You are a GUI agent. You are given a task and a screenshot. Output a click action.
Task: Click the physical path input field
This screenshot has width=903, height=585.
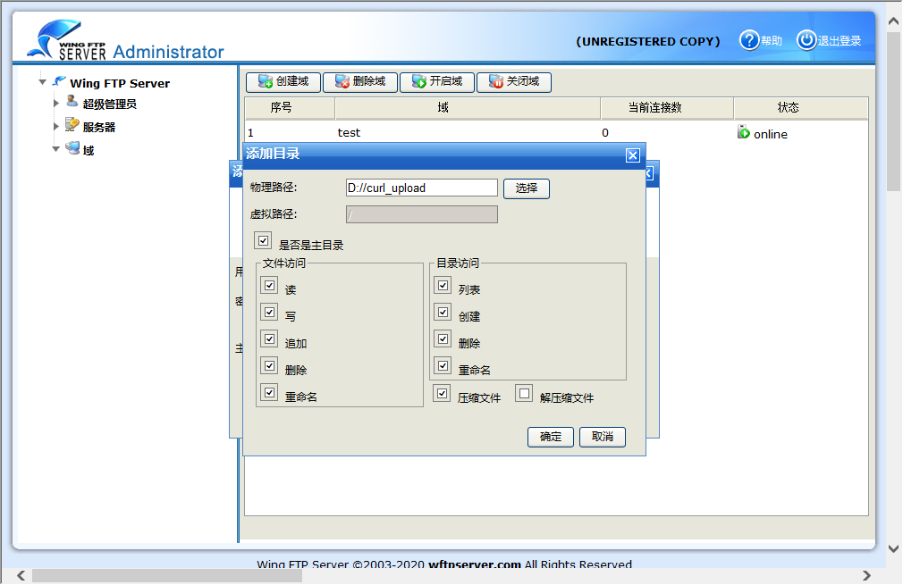pos(420,188)
